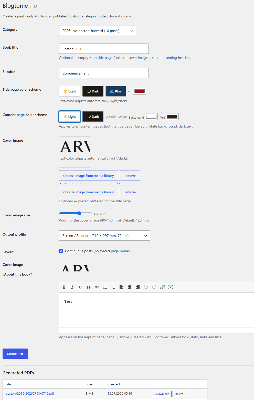Click the 8 MB size cell
254x400 pixels.
[89, 393]
